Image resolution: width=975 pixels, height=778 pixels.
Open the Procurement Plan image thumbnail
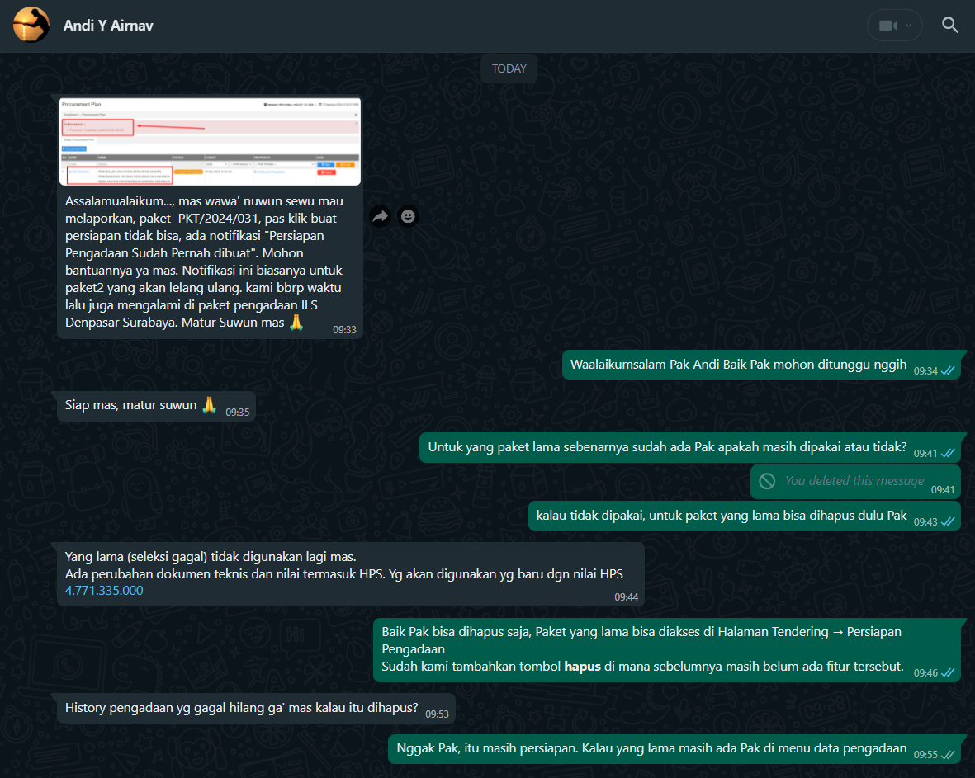coord(211,142)
